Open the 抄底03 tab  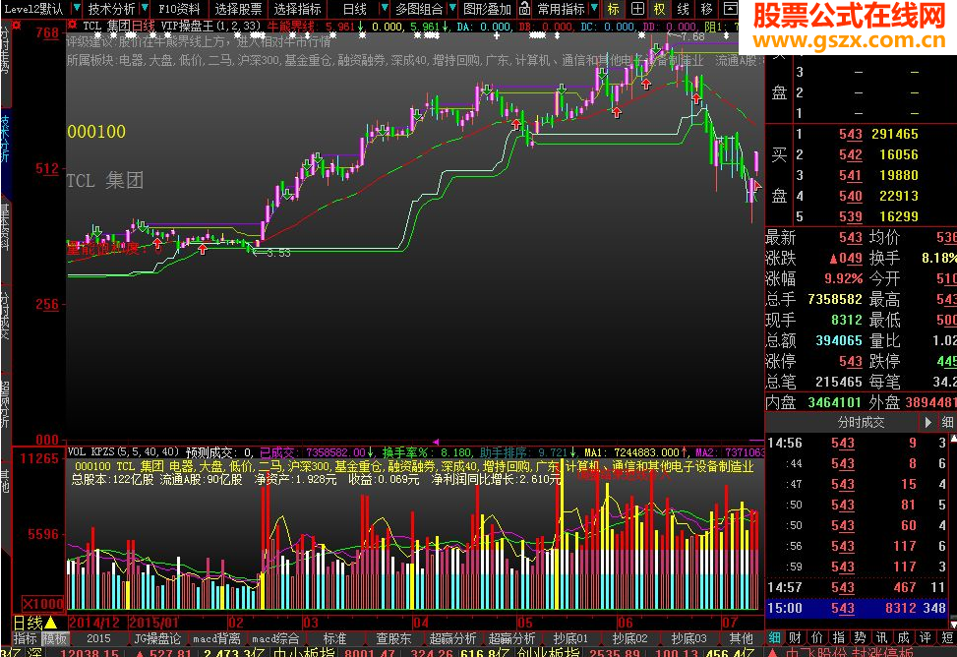coord(689,638)
